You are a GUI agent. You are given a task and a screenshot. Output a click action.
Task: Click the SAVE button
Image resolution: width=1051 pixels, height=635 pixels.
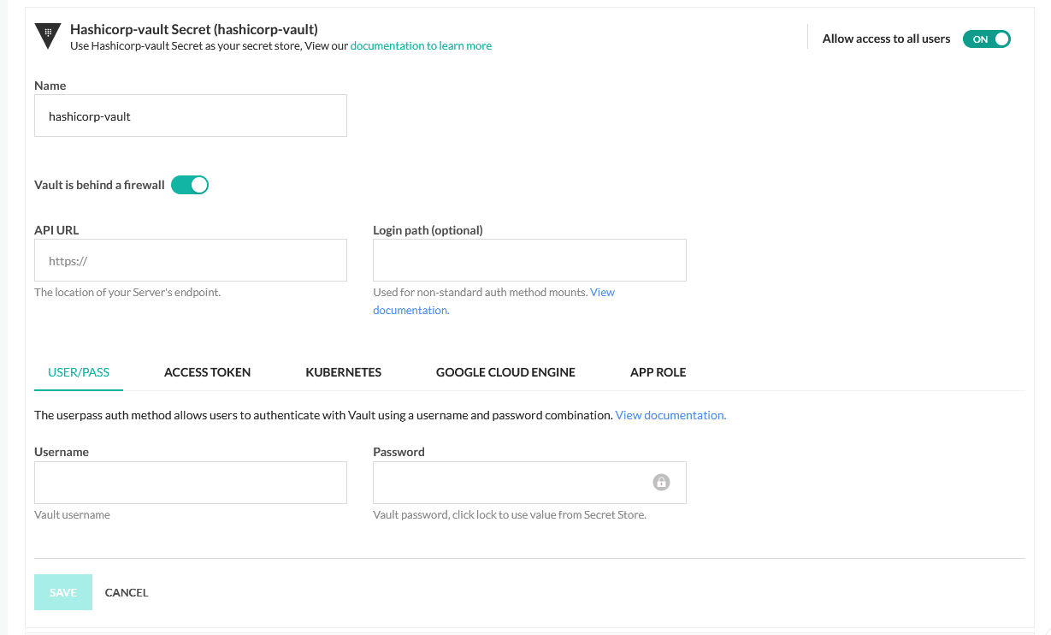pyautogui.click(x=63, y=592)
